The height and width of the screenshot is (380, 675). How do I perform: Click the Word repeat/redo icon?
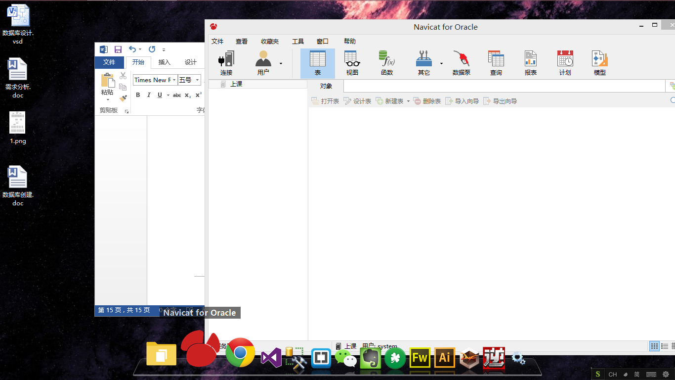[x=152, y=49]
